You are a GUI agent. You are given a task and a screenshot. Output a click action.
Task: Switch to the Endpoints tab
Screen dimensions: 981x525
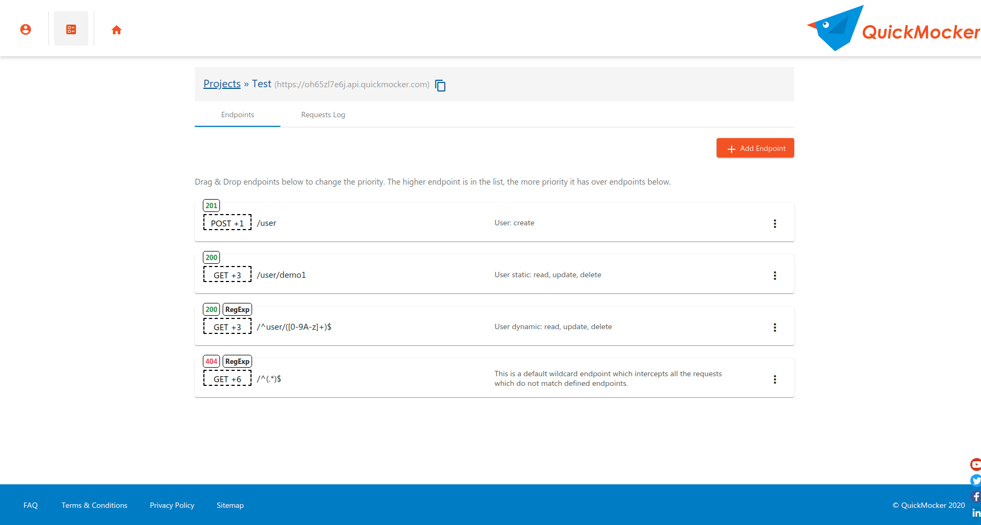[238, 115]
